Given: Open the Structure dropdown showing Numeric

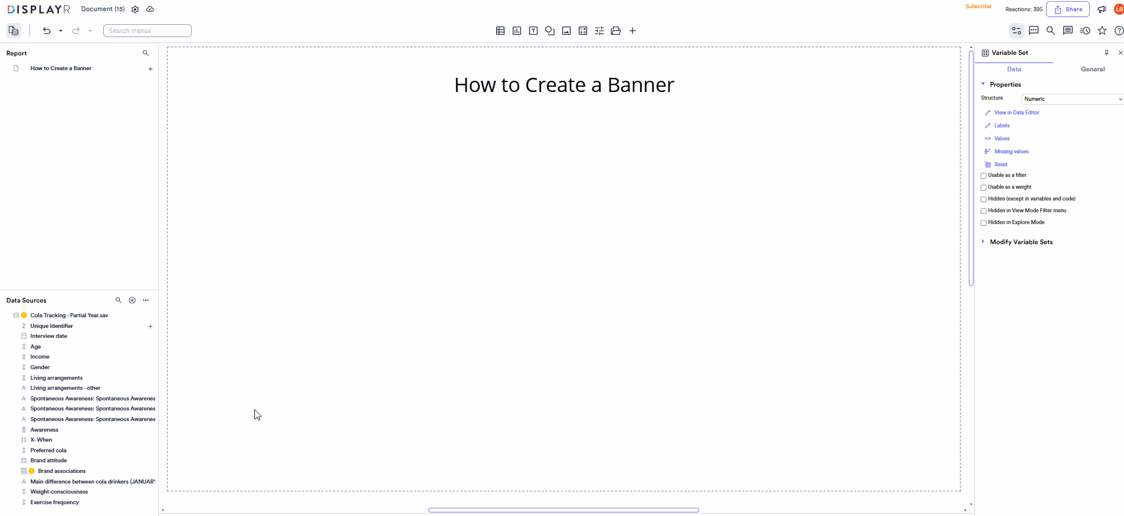Looking at the screenshot, I should [1073, 99].
